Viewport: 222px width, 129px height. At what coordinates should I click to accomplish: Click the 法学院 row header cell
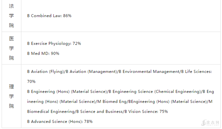tap(11, 15)
